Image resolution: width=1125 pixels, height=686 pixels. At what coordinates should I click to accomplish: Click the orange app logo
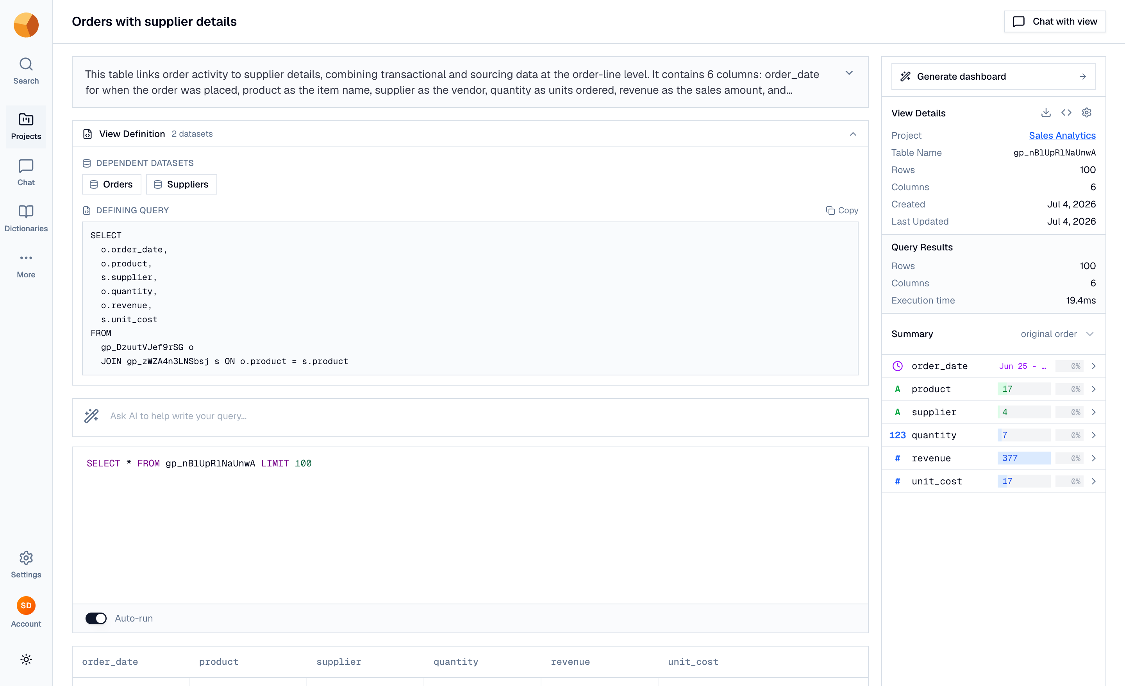click(26, 25)
